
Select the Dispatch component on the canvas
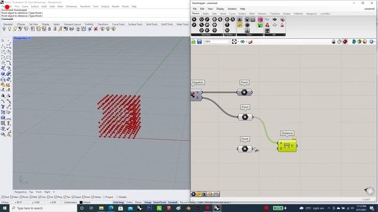click(196, 95)
